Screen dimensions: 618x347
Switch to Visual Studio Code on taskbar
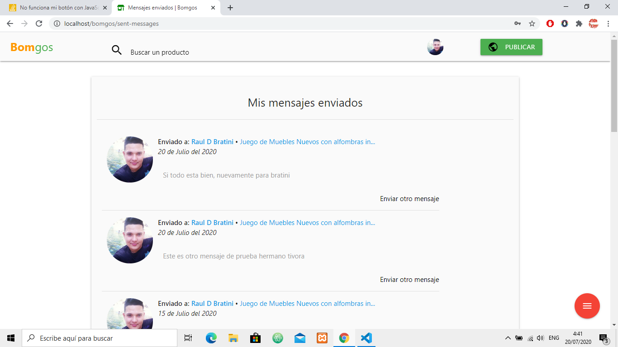coord(366,338)
